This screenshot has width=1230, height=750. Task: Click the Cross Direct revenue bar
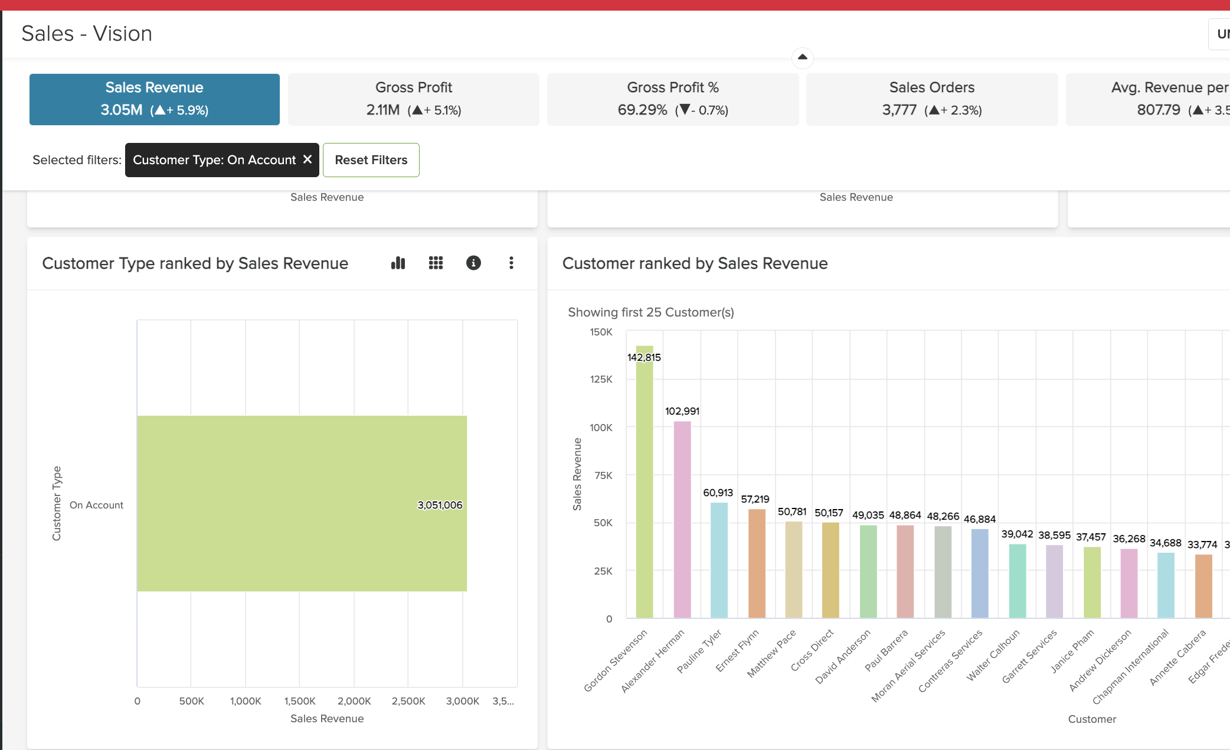pos(829,567)
